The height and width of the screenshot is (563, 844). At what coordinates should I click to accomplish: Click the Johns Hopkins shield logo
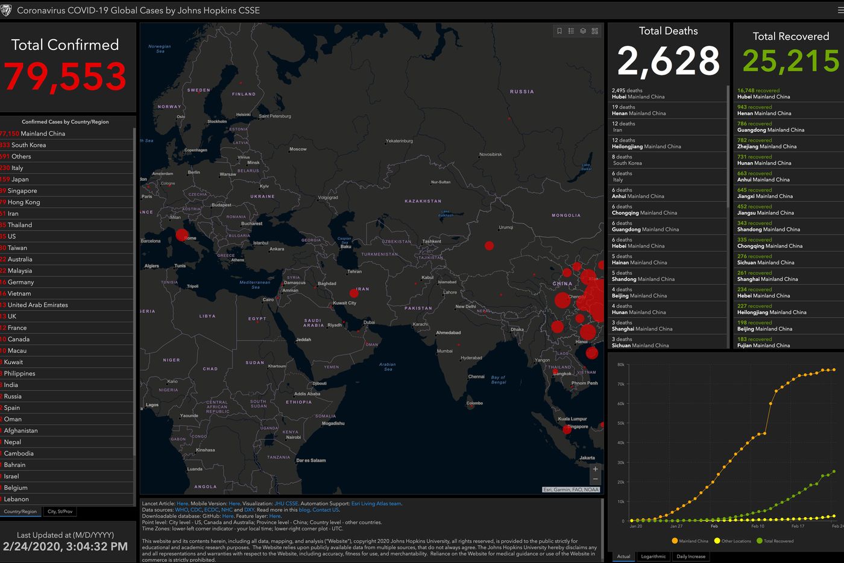click(7, 10)
